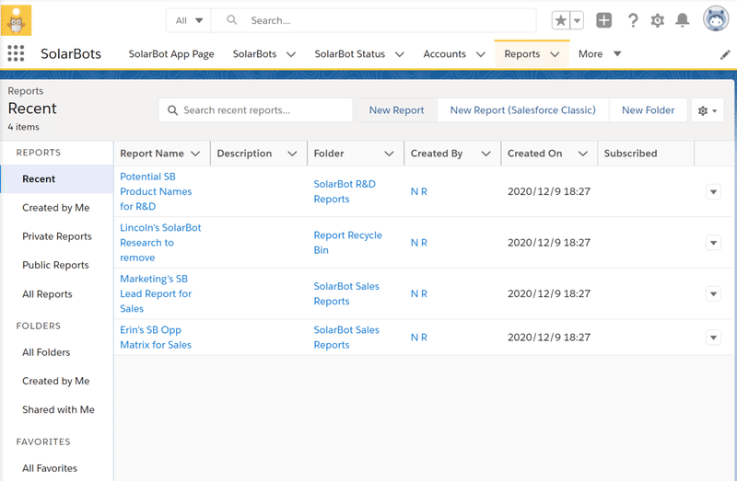Open row actions for Erin's SB Opp Matrix
Image resolution: width=737 pixels, height=481 pixels.
[x=713, y=338]
